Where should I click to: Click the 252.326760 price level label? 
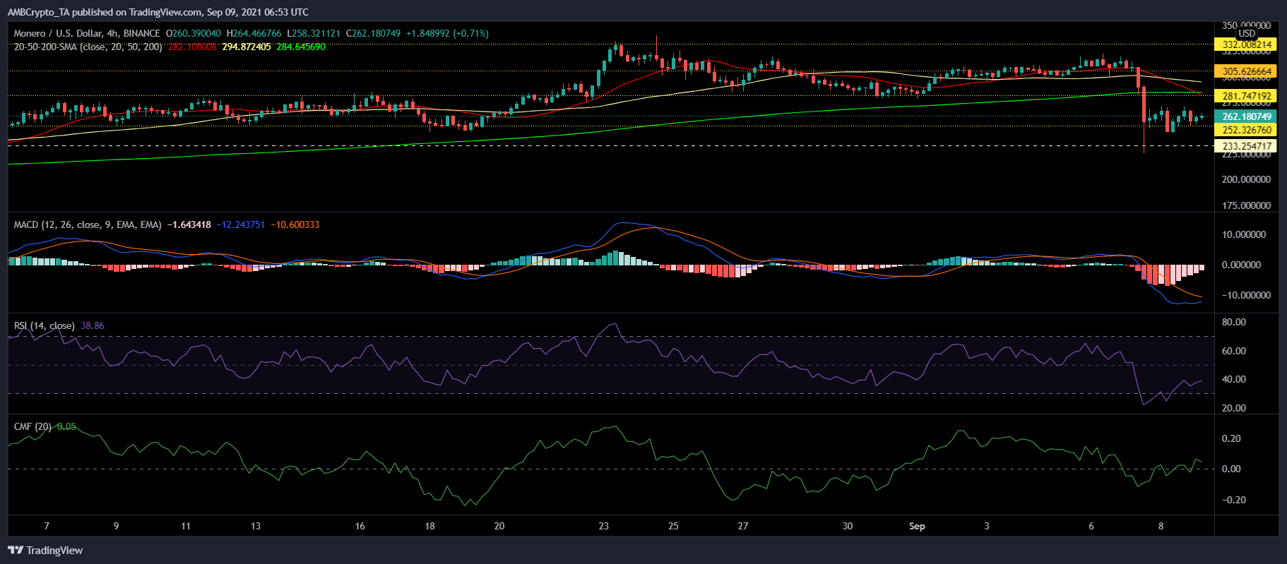[x=1246, y=130]
